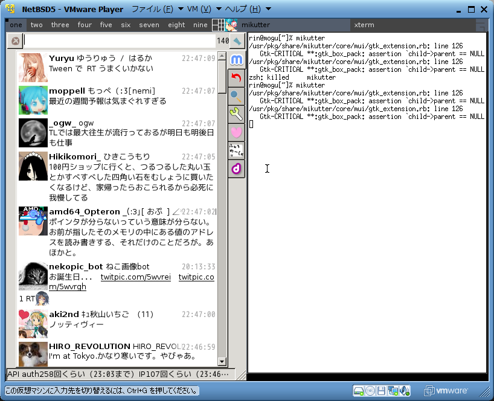
Task: Switch to workspace tag one
Action: point(16,25)
